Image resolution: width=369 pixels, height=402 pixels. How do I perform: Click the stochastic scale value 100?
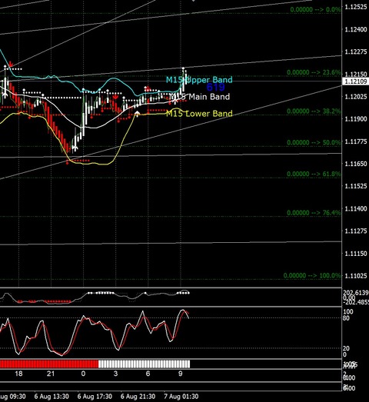click(x=348, y=312)
